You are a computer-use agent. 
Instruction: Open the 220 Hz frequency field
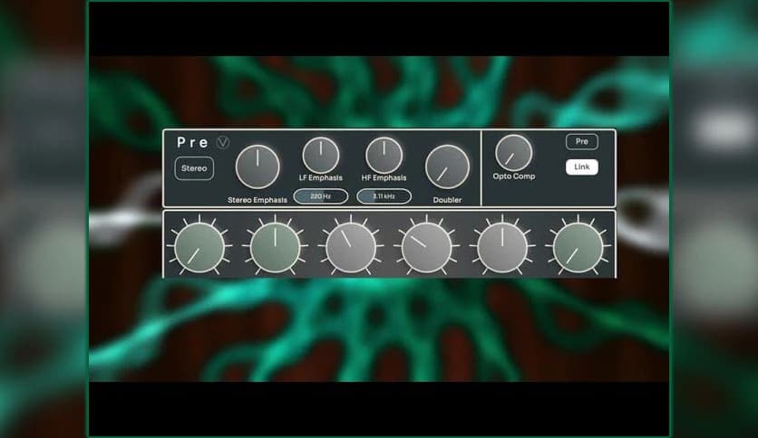[320, 196]
